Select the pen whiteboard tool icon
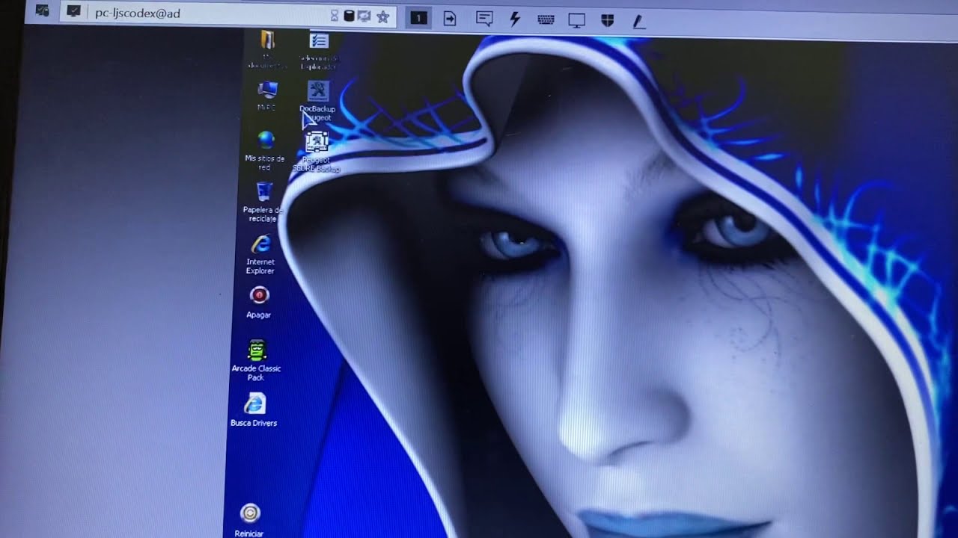 (639, 22)
